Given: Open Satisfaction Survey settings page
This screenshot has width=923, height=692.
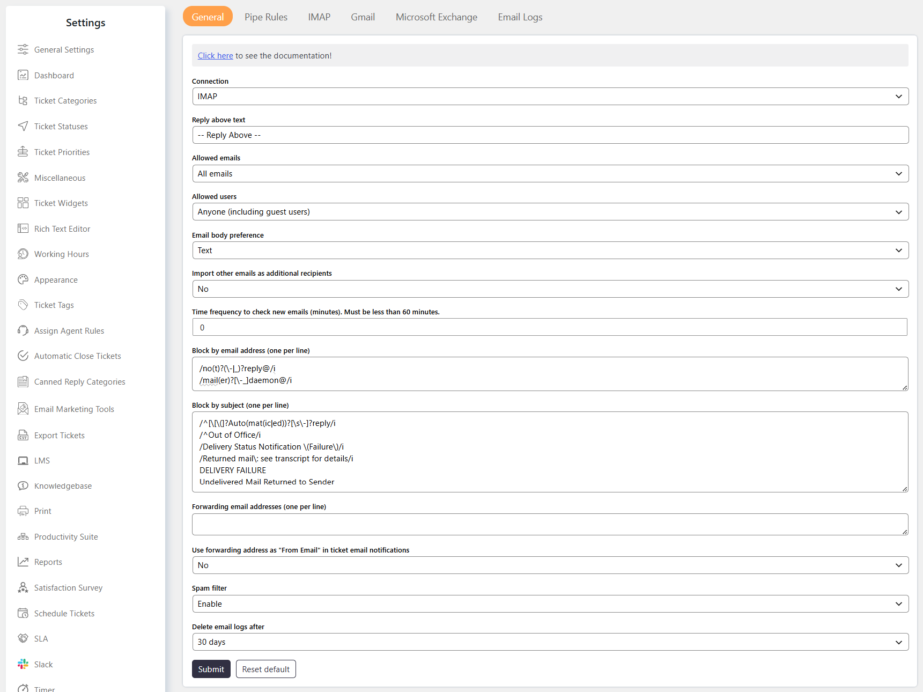Looking at the screenshot, I should (x=68, y=588).
